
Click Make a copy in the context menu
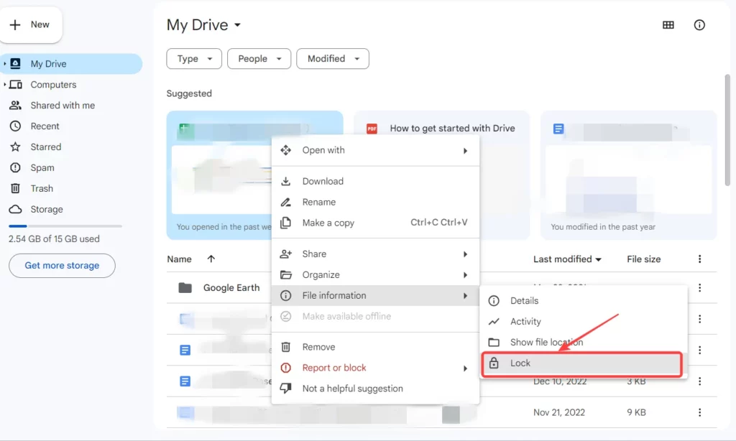(375, 223)
